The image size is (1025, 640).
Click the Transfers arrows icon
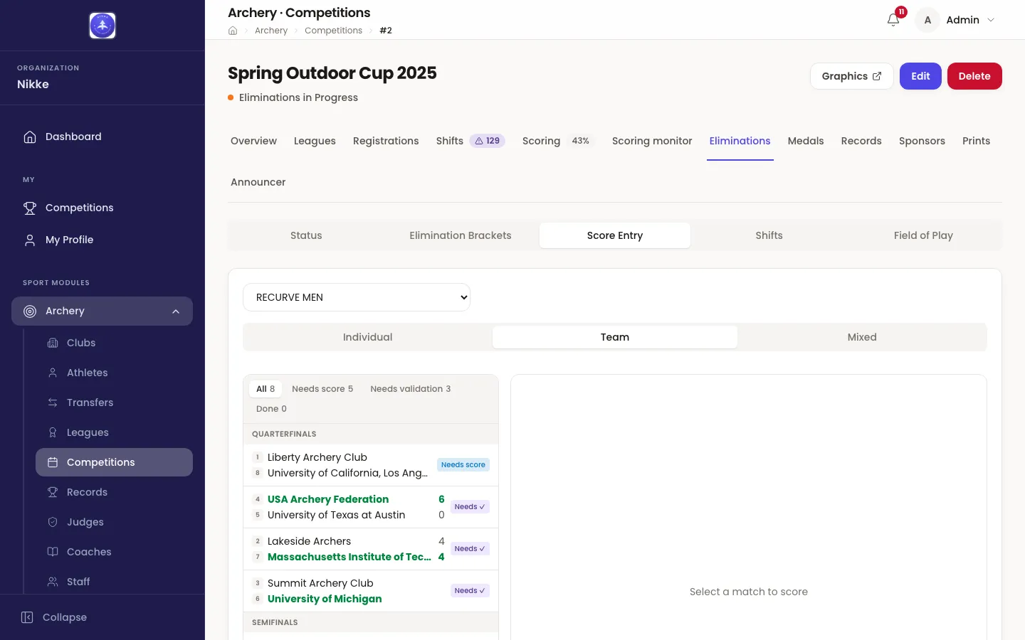coord(53,402)
